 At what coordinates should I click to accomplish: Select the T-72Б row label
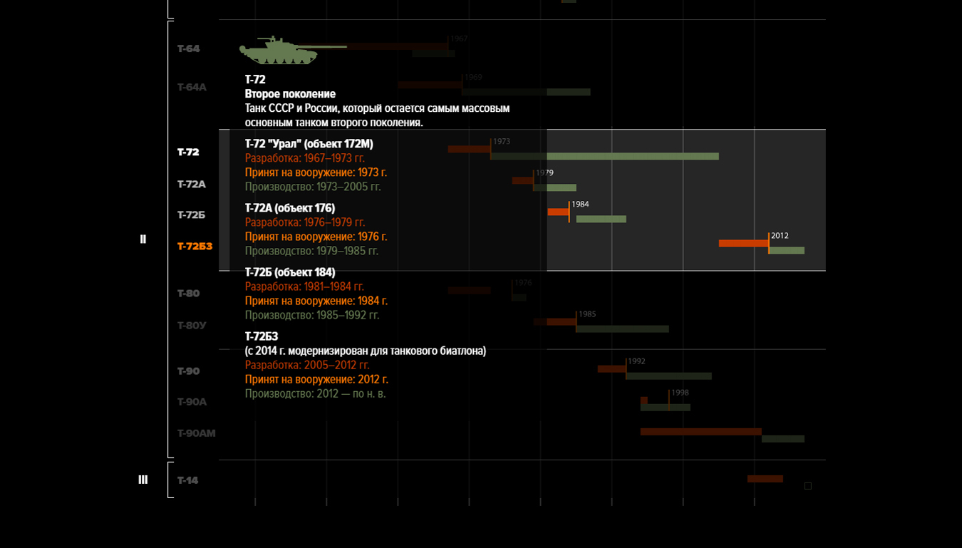point(192,214)
